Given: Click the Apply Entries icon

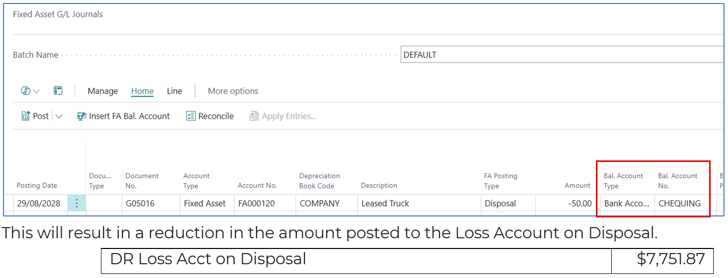Looking at the screenshot, I should click(254, 116).
